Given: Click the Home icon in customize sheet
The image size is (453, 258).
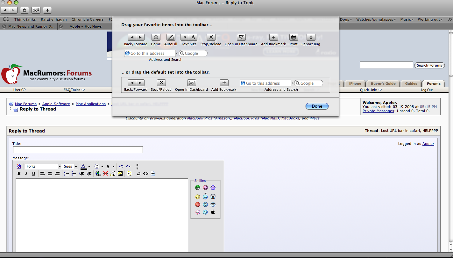Looking at the screenshot, I should [x=156, y=37].
